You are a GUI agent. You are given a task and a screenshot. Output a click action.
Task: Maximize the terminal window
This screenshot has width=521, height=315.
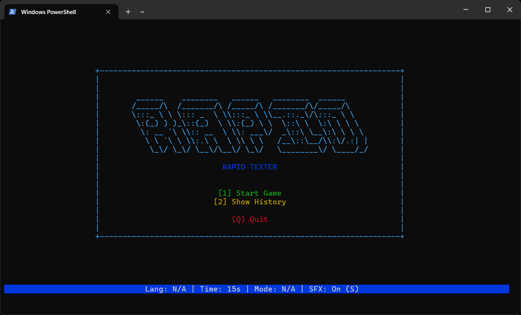pos(488,10)
